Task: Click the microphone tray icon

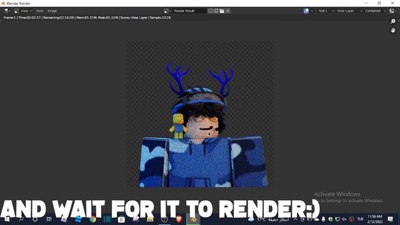Action: point(324,219)
